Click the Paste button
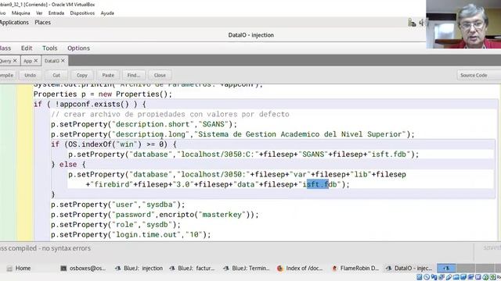 pyautogui.click(x=108, y=75)
